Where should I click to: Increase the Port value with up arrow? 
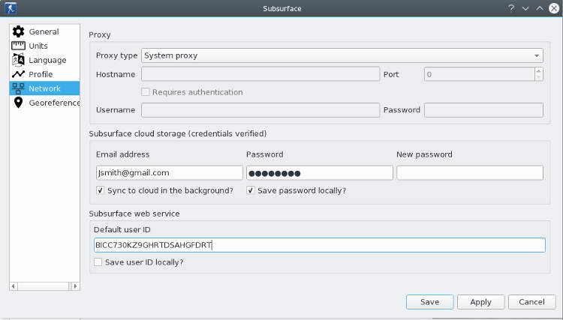pos(538,71)
